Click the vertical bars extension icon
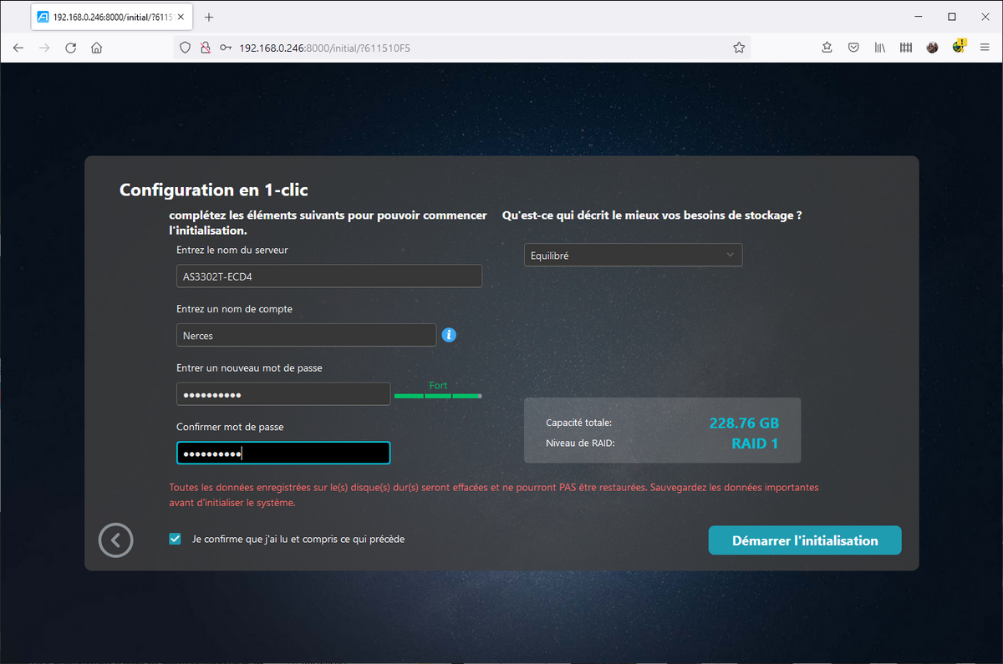The image size is (1003, 664). (x=906, y=48)
